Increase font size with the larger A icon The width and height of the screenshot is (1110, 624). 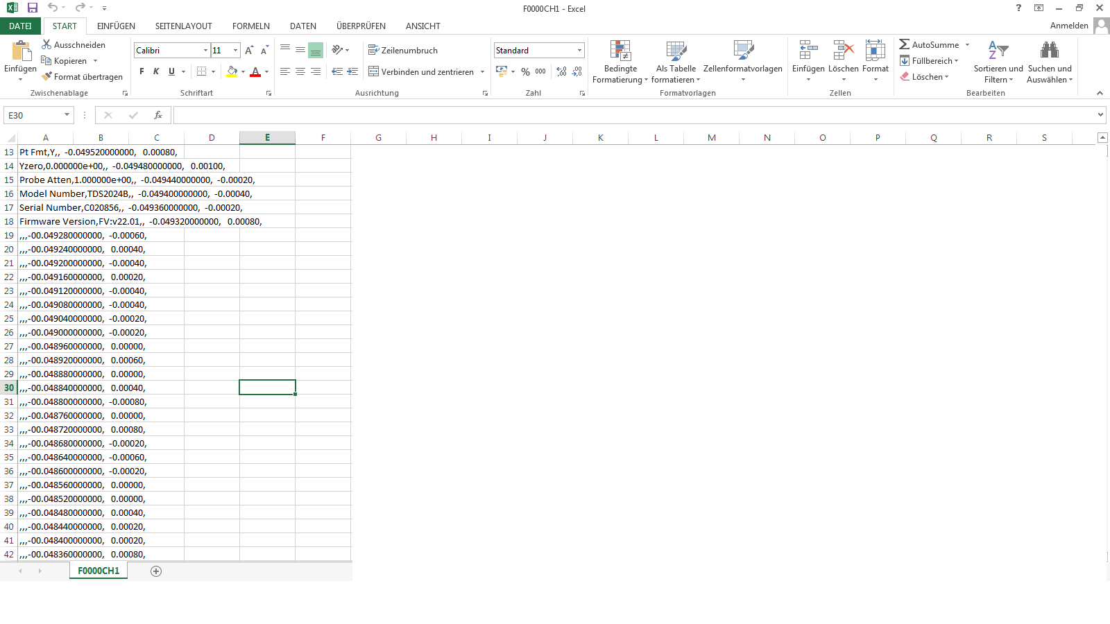click(x=249, y=51)
